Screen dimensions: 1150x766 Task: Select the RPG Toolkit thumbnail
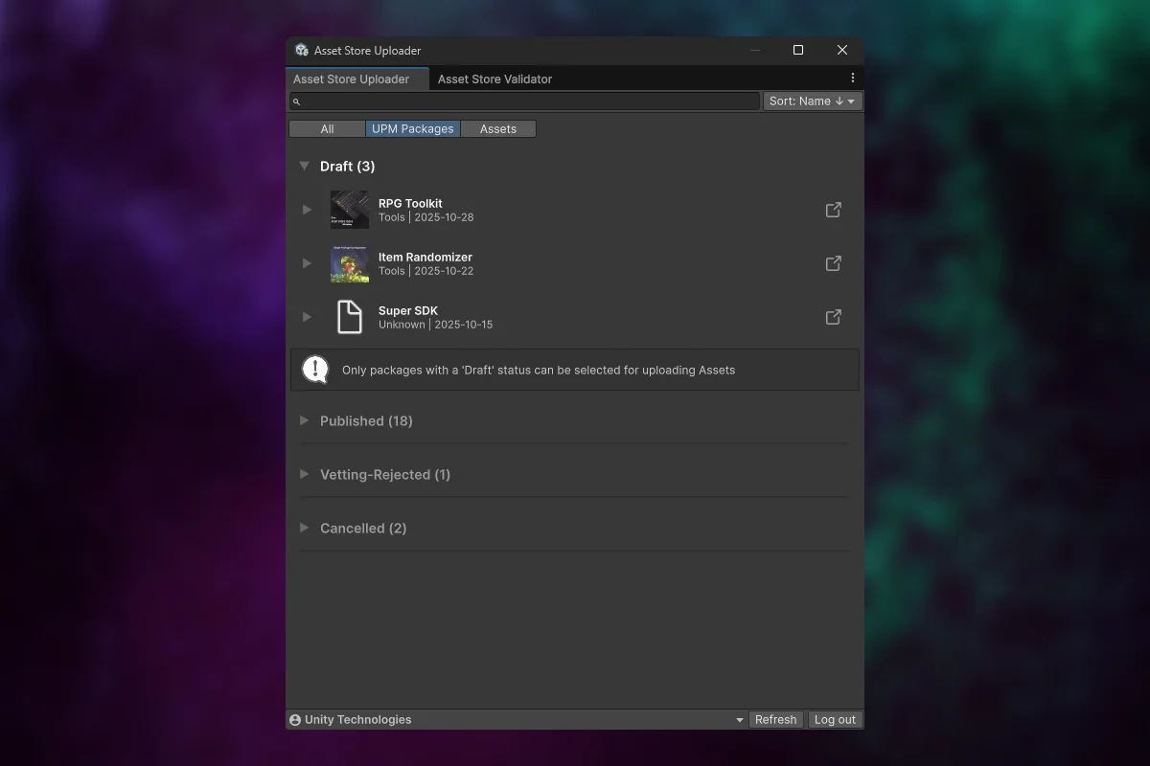350,210
